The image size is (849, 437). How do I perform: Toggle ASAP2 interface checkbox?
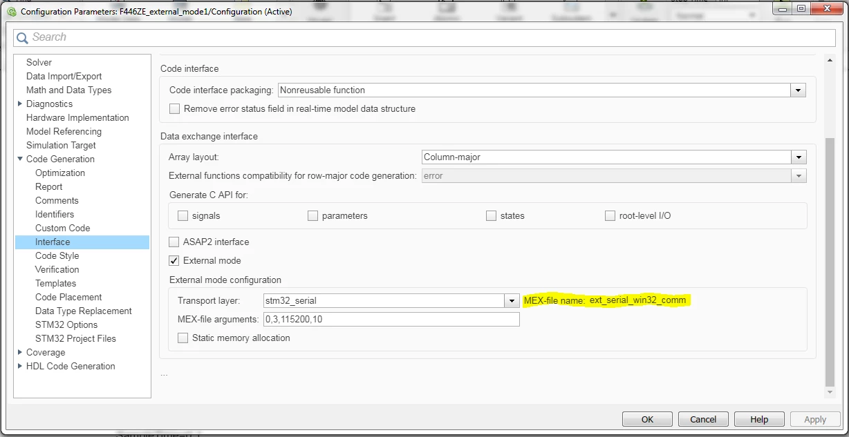click(174, 242)
